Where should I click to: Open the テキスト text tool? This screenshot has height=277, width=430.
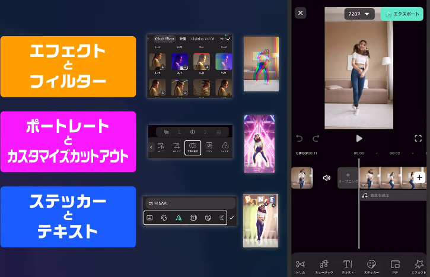pos(348,267)
